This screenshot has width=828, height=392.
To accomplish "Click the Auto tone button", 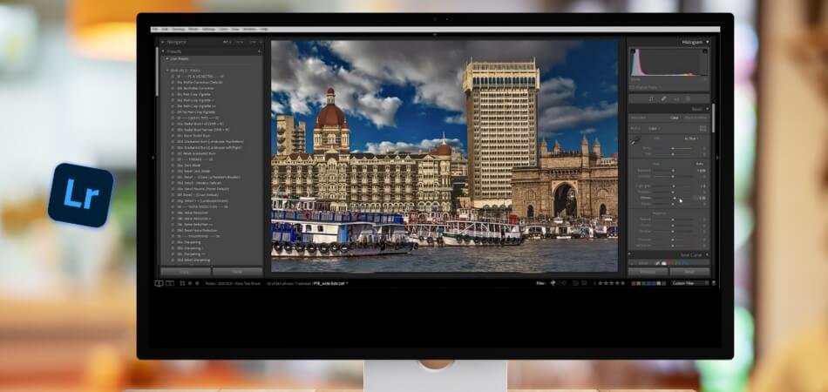I will click(700, 164).
